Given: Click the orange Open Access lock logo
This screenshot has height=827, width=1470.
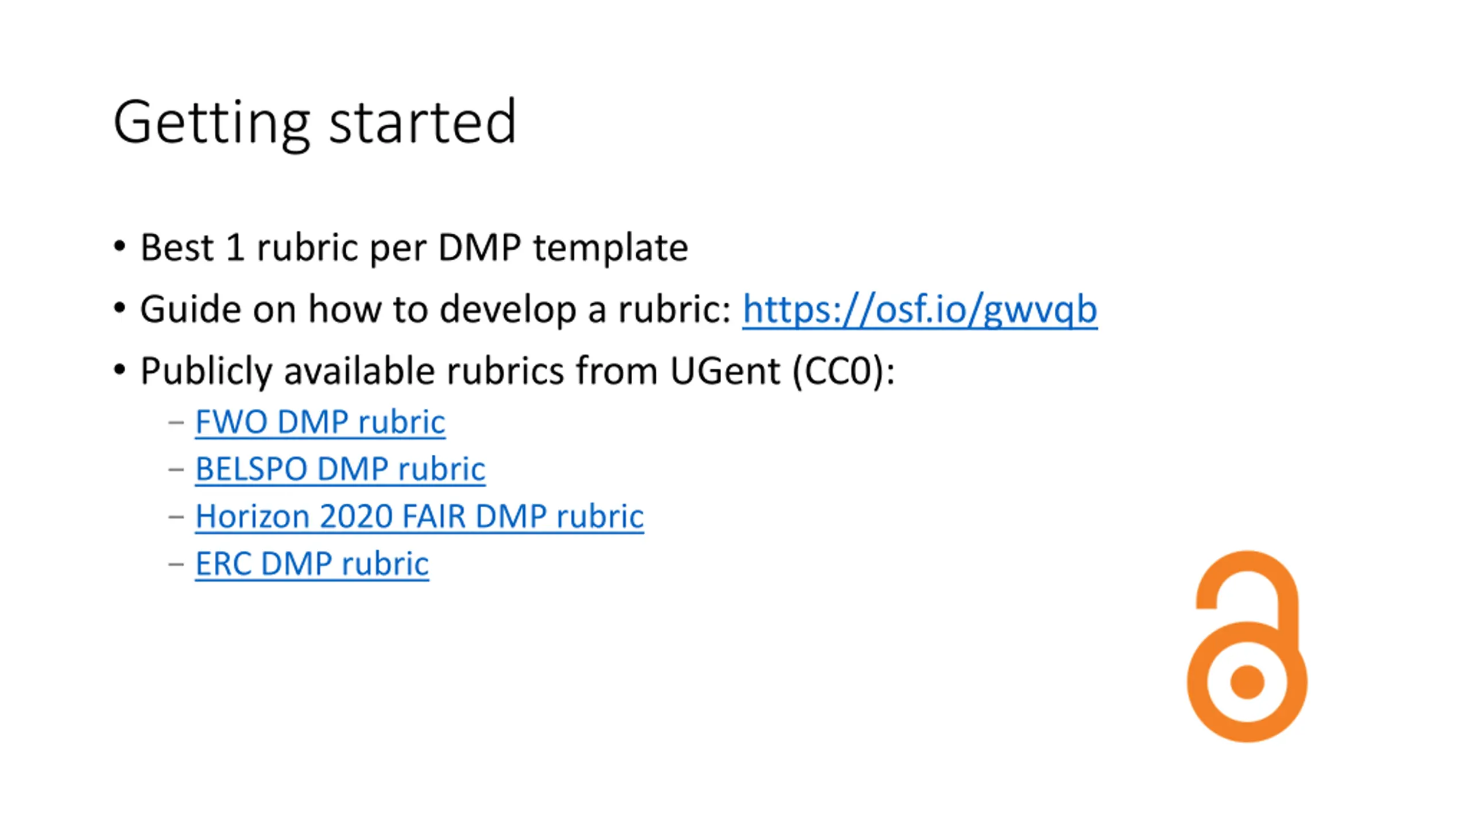Looking at the screenshot, I should click(1247, 646).
